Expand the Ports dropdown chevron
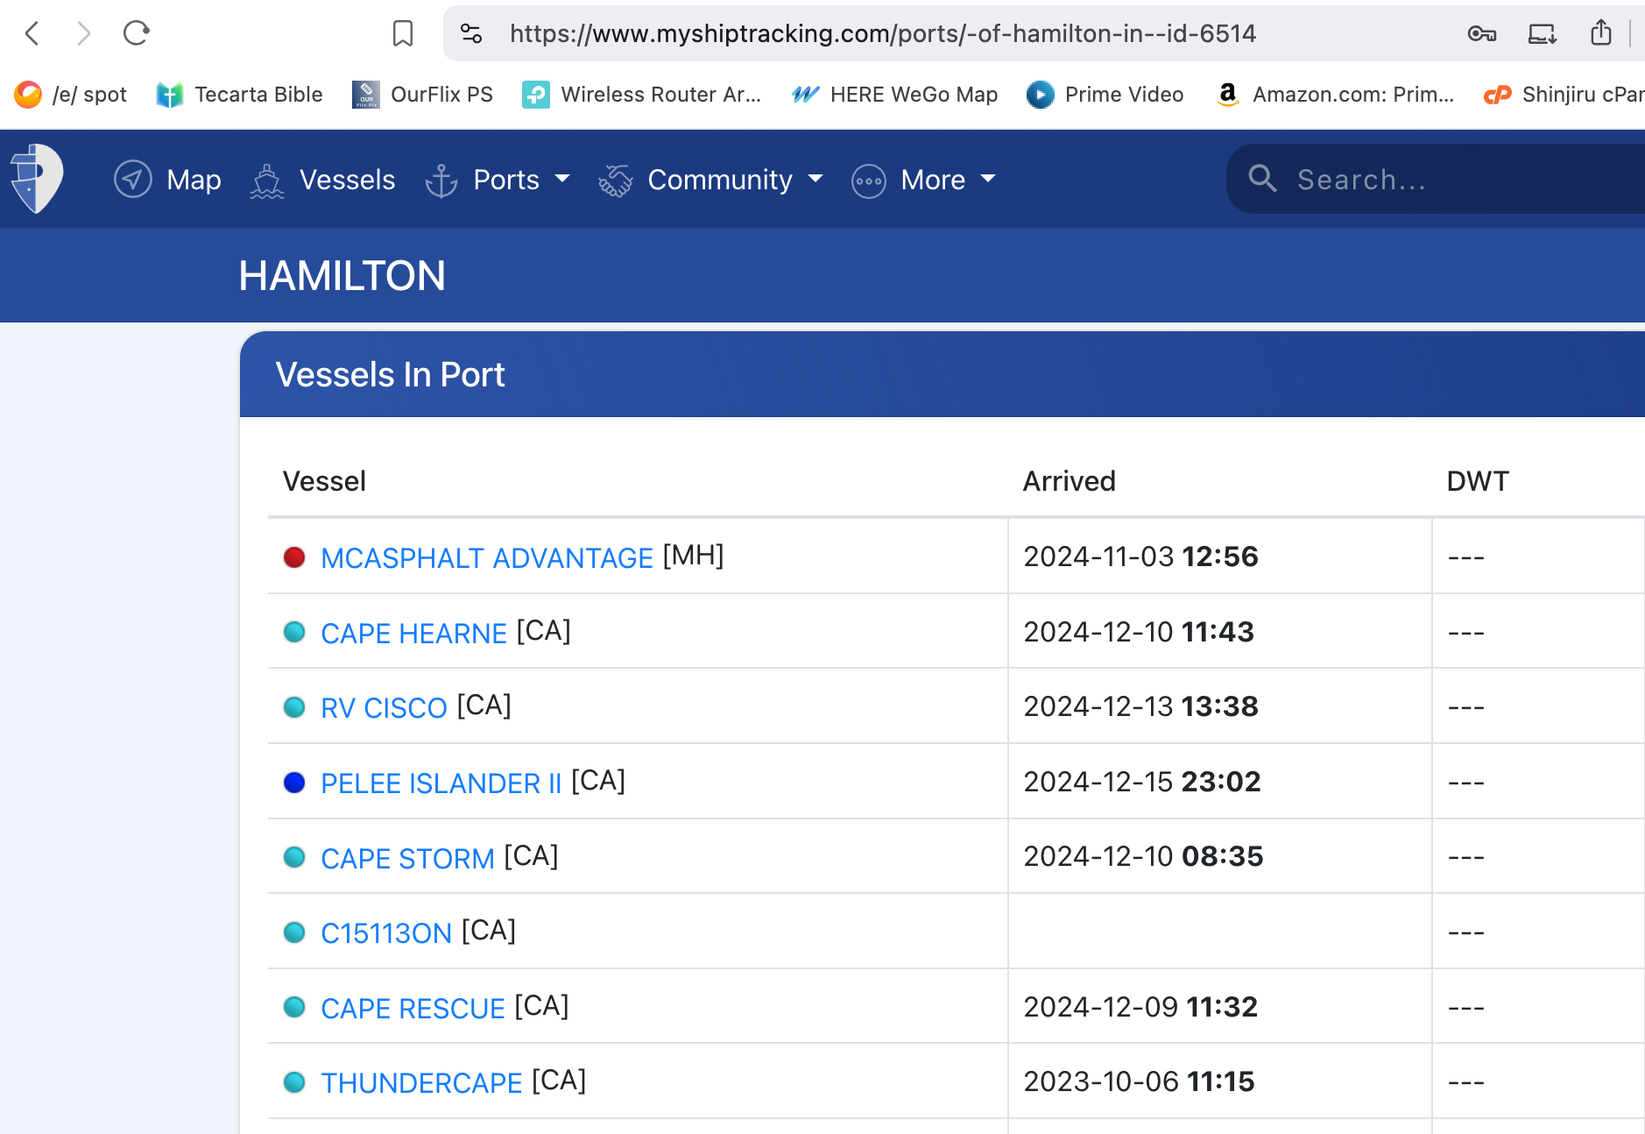 tap(561, 180)
